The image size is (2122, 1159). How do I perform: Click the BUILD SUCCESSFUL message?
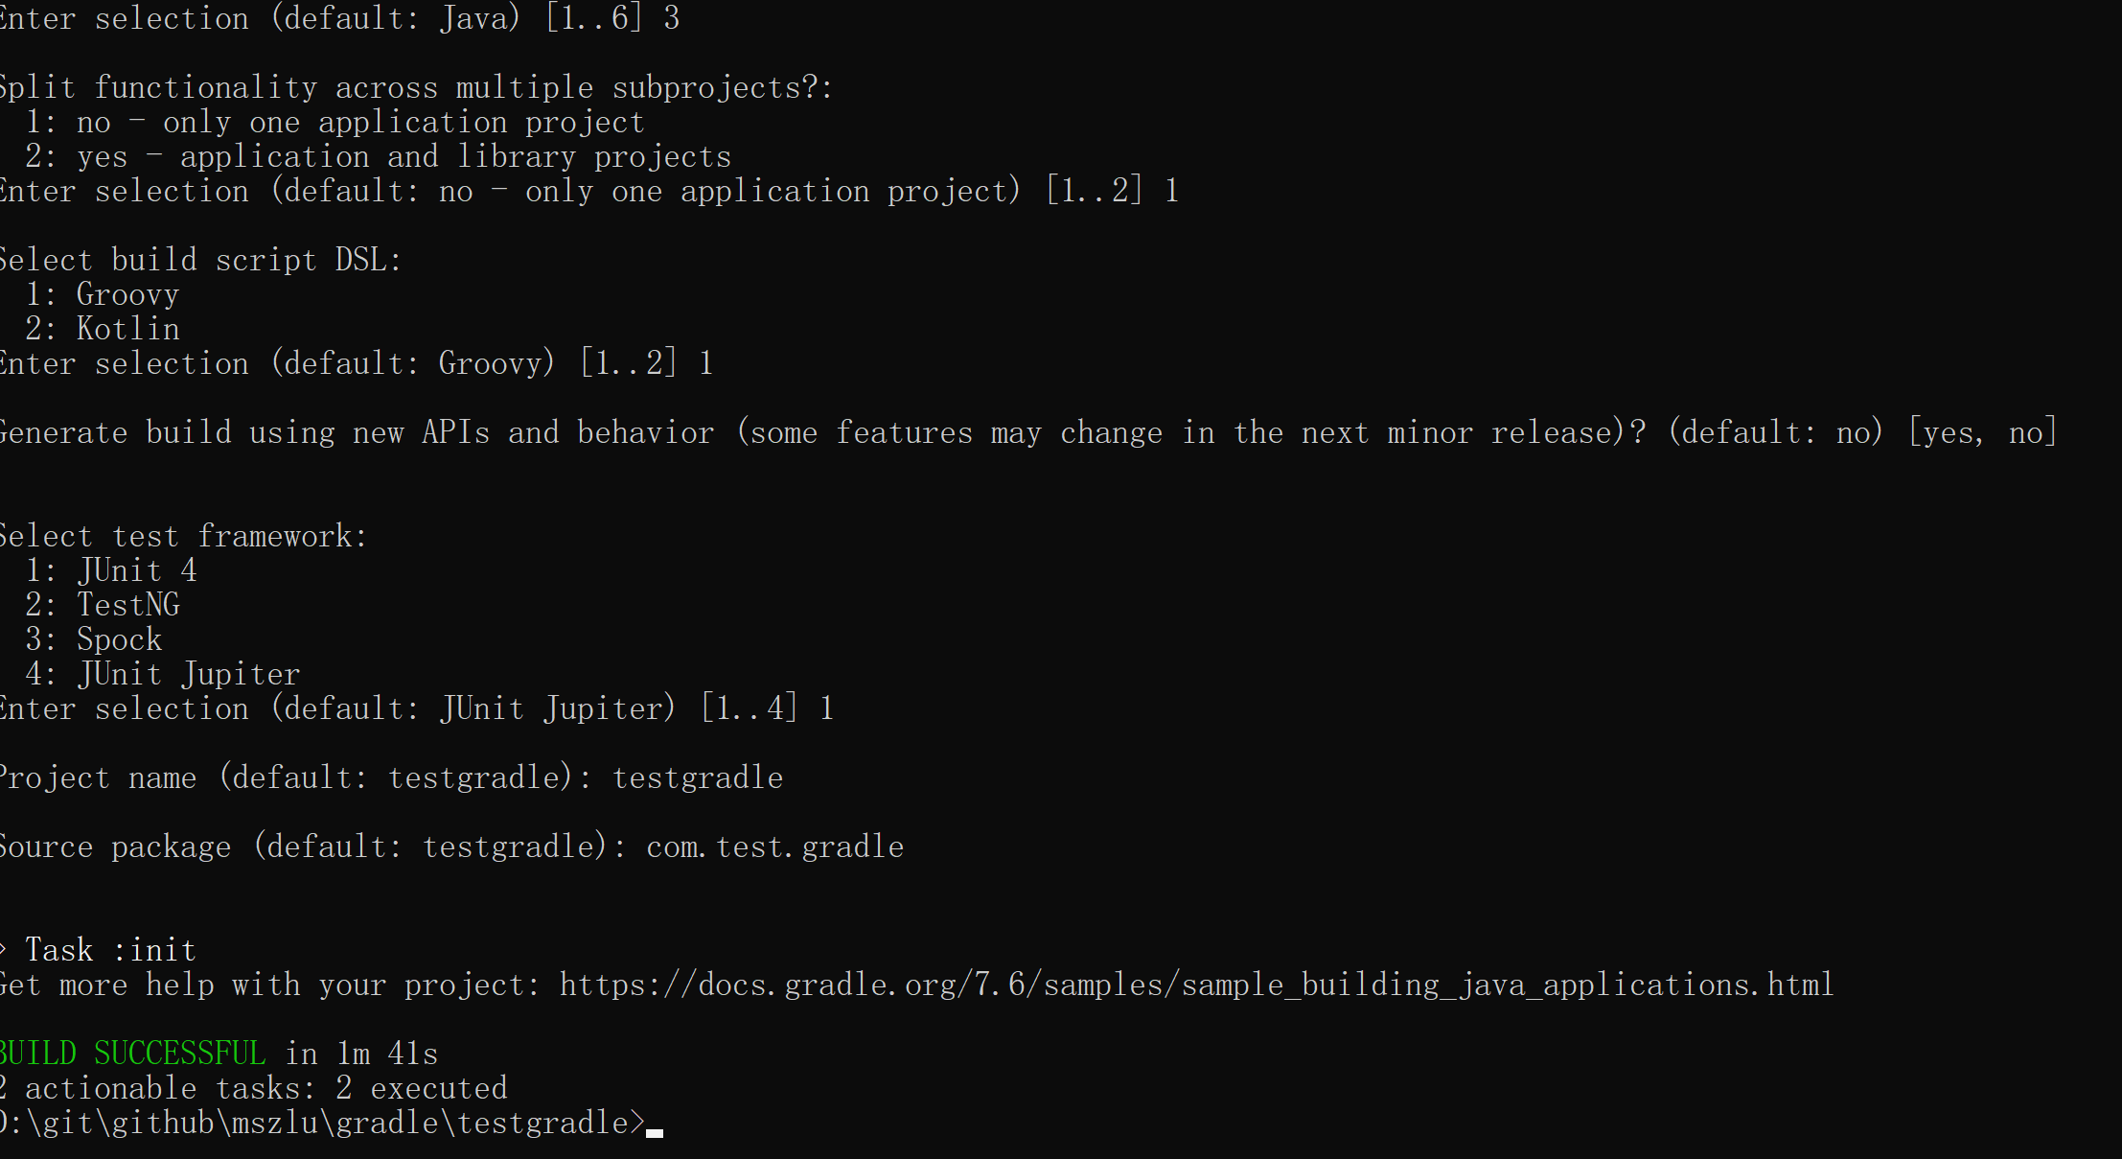click(x=132, y=1054)
